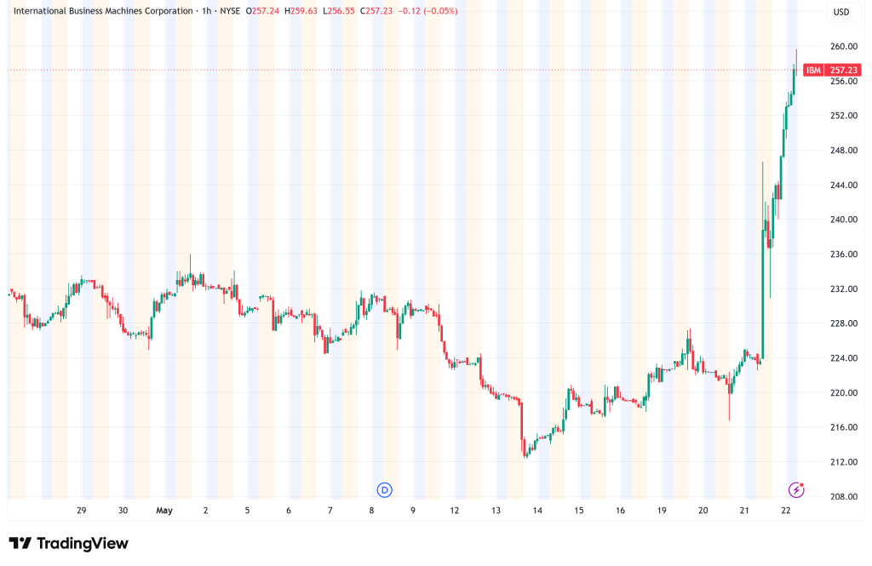Click the May label on time axis
Image resolution: width=872 pixels, height=566 pixels.
[x=164, y=511]
